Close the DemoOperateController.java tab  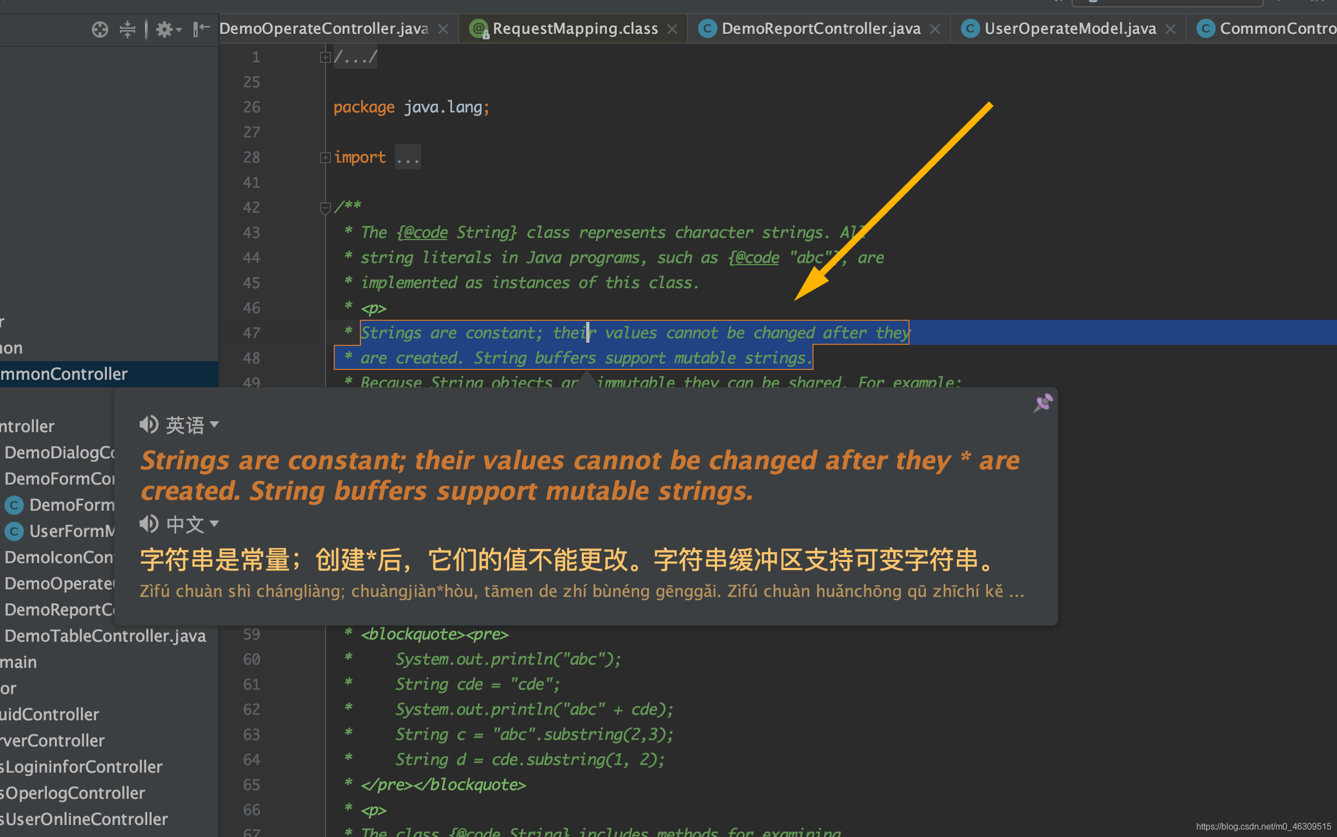pyautogui.click(x=443, y=29)
